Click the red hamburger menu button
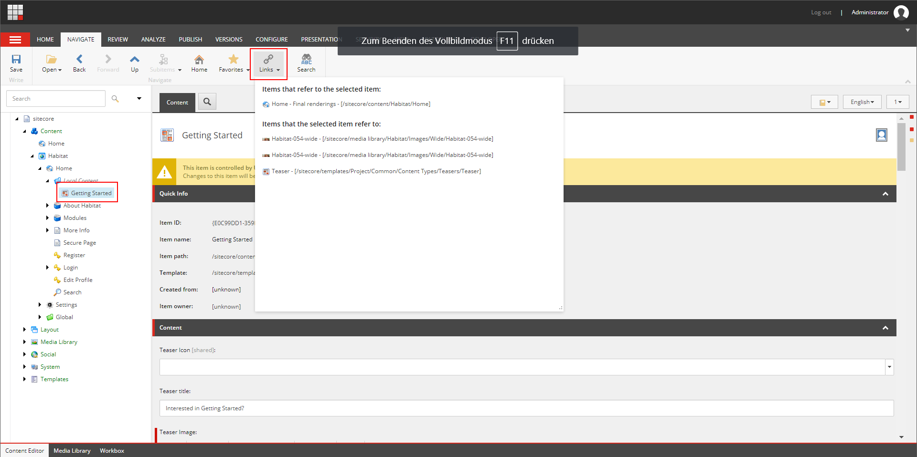This screenshot has height=457, width=917. (15, 40)
